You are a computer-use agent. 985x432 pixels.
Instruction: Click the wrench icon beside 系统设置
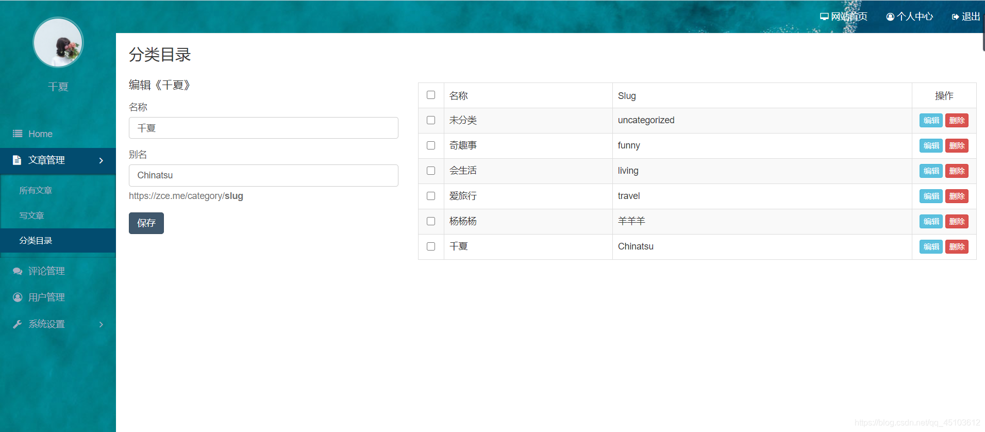[x=18, y=324]
